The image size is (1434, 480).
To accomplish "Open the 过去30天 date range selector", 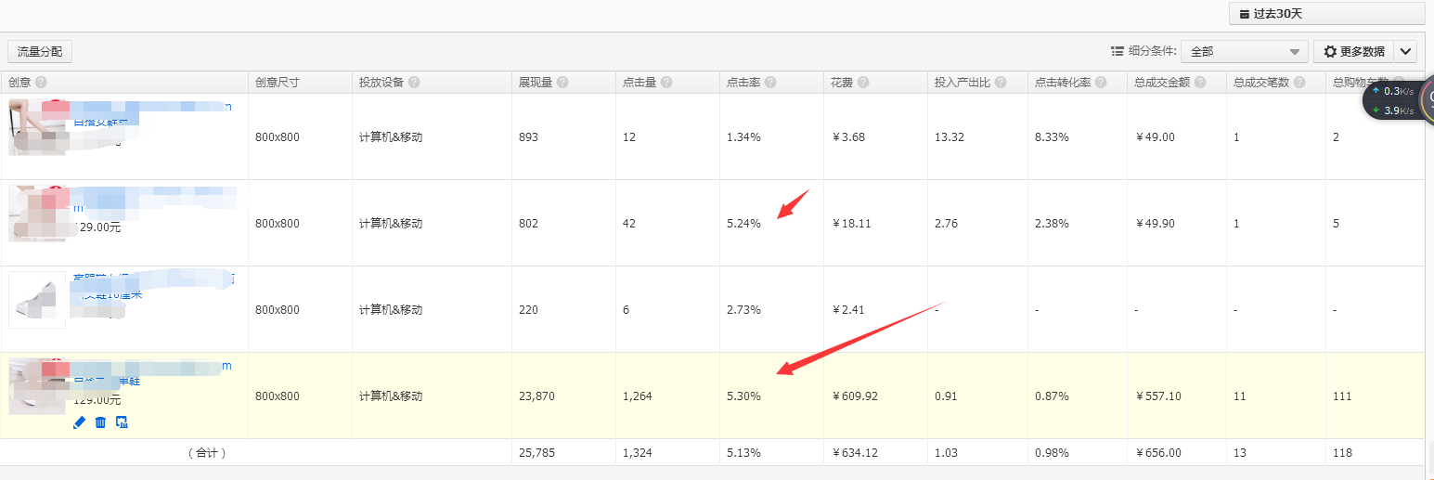I will click(x=1326, y=14).
